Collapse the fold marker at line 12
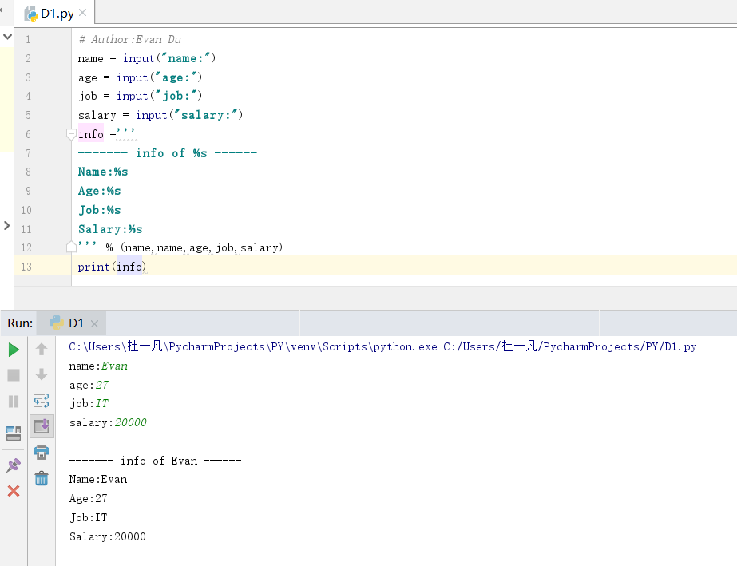The height and width of the screenshot is (566, 737). tap(71, 247)
